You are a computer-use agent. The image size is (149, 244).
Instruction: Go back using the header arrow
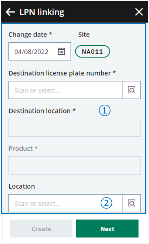10,12
